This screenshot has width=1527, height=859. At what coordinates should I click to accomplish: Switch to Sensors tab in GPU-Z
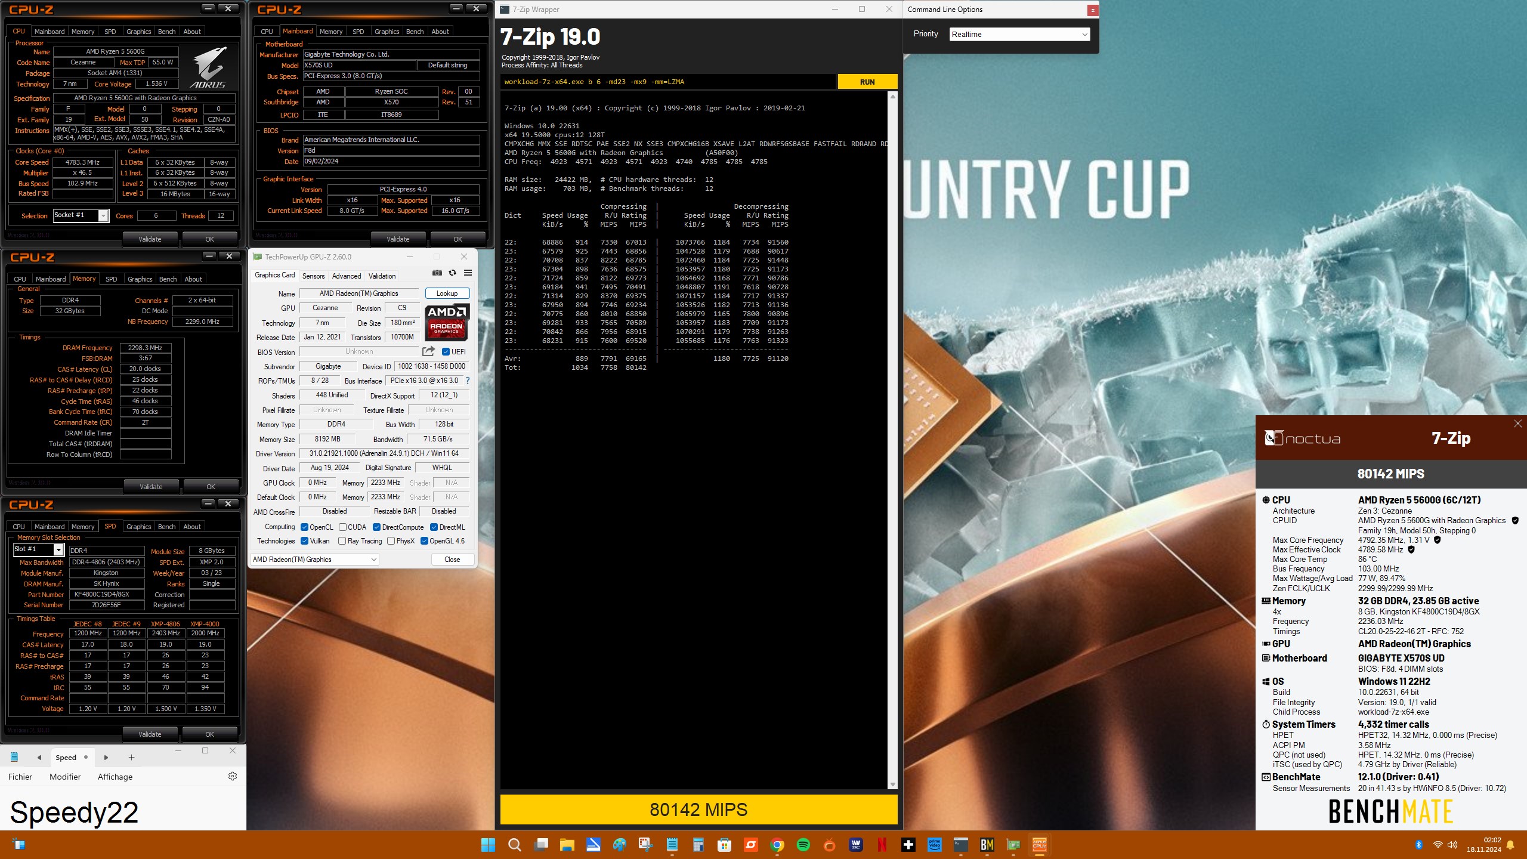point(313,276)
